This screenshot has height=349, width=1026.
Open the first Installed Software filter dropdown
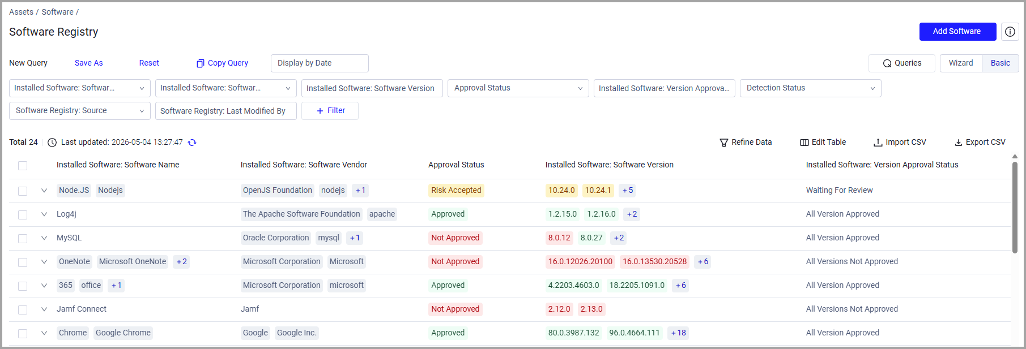coord(80,88)
